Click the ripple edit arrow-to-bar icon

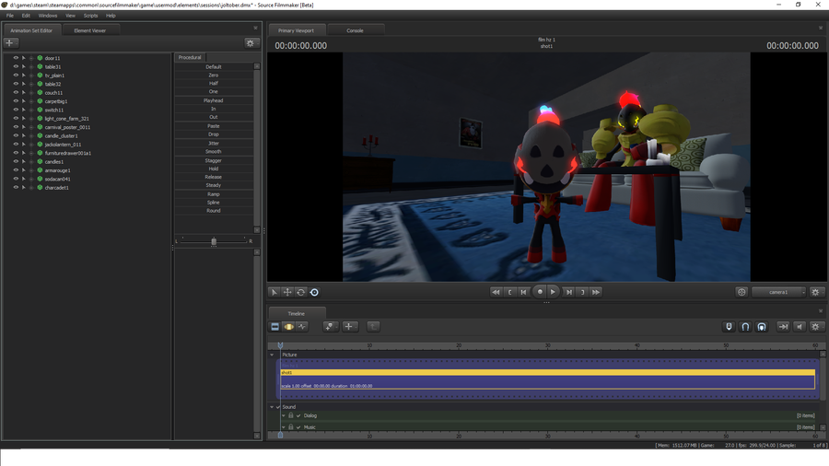(783, 327)
